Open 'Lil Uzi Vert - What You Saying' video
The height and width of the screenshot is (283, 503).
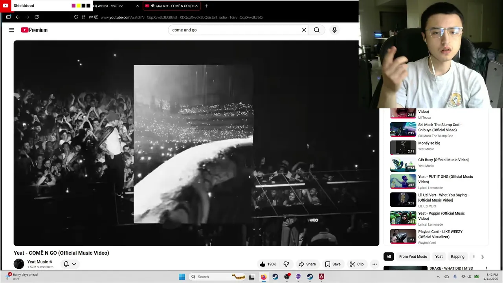[443, 198]
